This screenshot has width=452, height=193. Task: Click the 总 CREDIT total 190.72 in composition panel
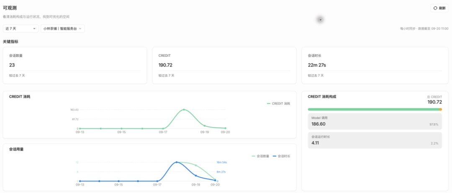[434, 102]
